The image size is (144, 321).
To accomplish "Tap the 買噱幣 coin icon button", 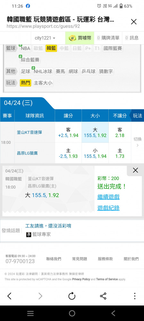I will pyautogui.click(x=80, y=38).
